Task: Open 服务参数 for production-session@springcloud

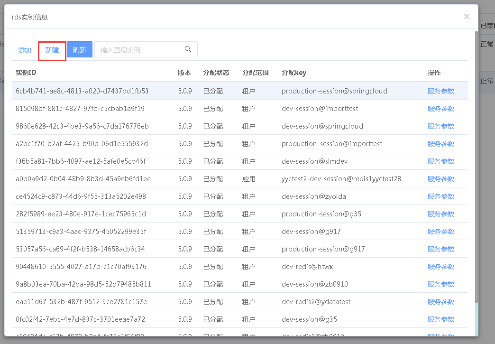Action: click(440, 91)
